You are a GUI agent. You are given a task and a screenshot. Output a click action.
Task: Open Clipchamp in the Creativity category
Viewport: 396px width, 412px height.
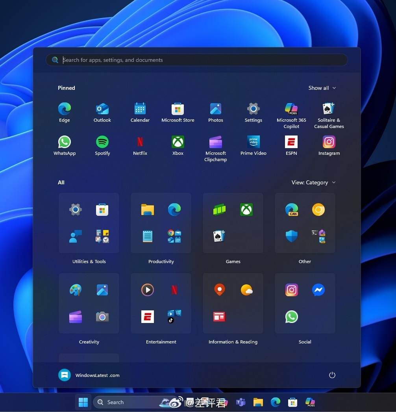coord(76,317)
